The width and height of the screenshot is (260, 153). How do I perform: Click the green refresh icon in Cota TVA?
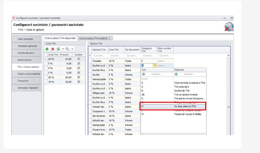[x=58, y=49]
